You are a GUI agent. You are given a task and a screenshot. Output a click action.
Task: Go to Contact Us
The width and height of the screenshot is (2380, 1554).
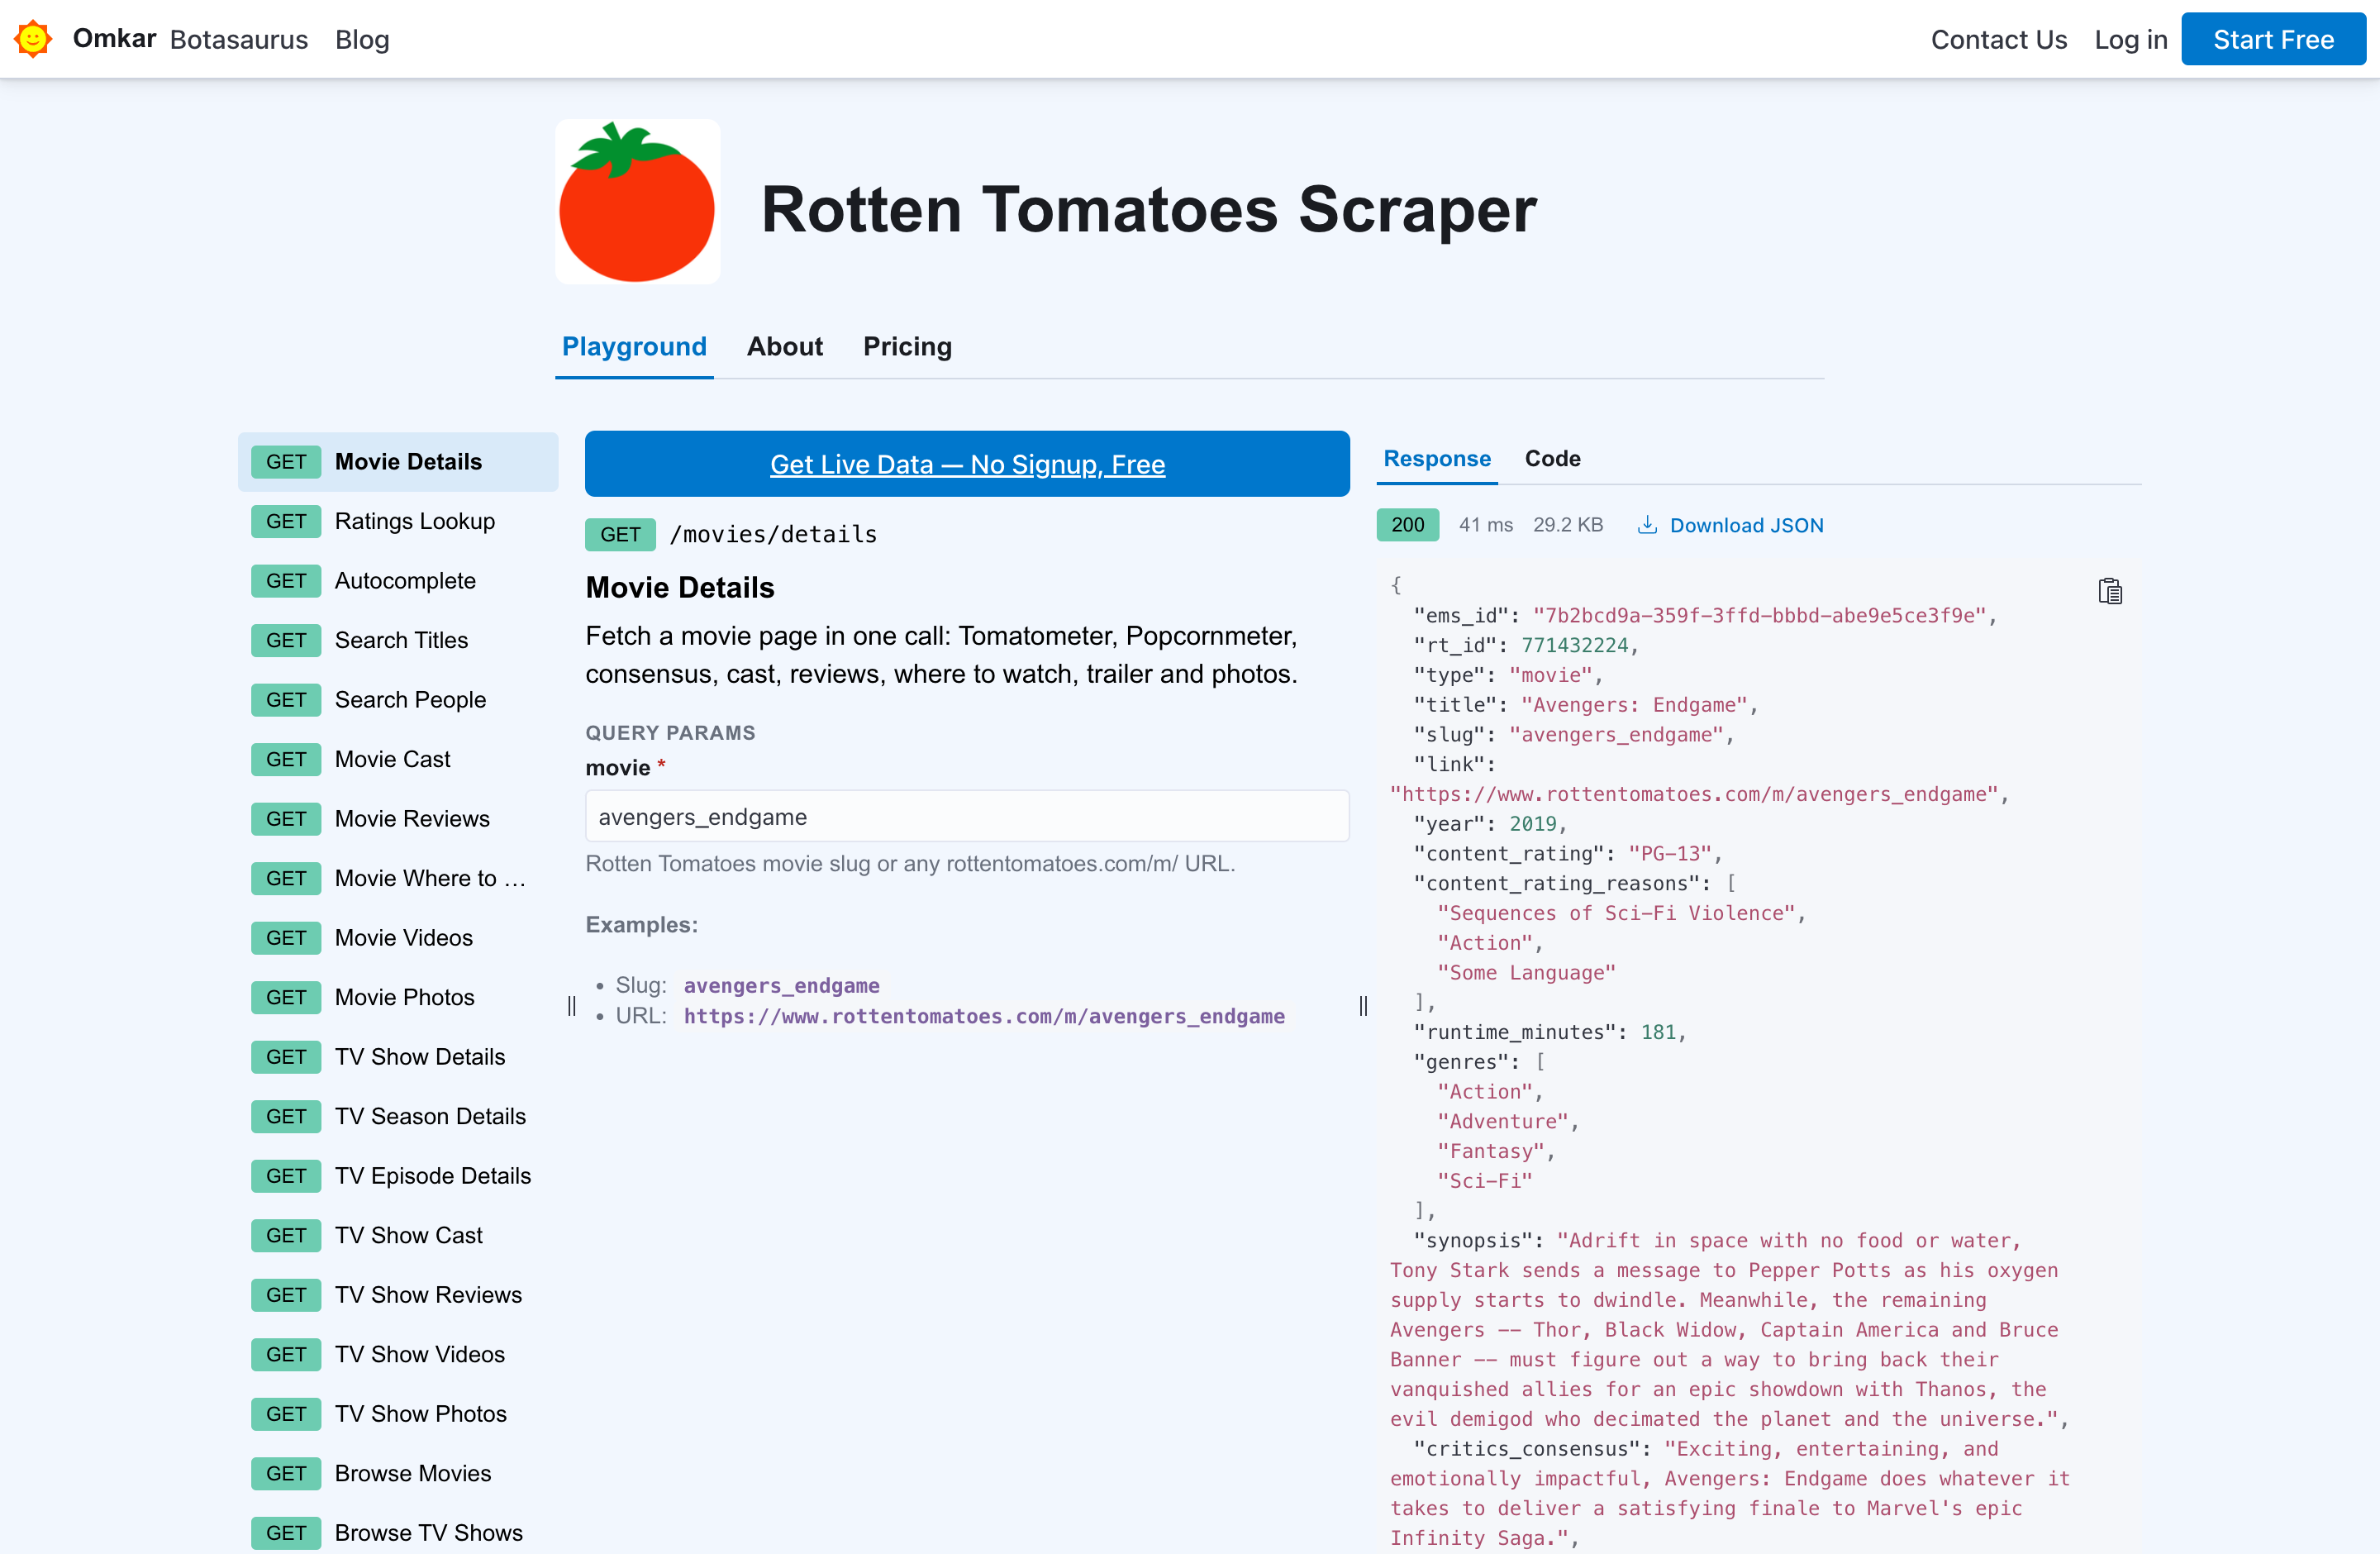click(x=1998, y=39)
